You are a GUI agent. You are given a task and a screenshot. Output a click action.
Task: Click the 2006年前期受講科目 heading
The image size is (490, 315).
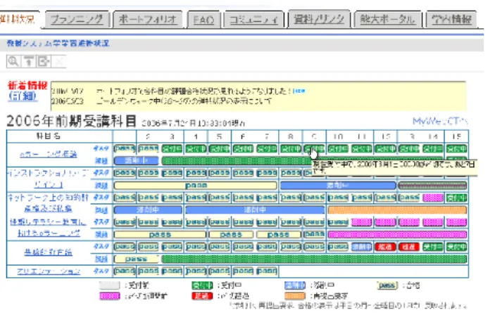point(72,121)
